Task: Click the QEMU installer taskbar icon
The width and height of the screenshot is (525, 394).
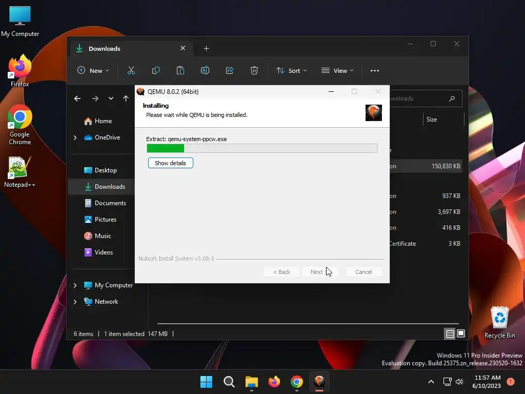Action: [x=319, y=382]
